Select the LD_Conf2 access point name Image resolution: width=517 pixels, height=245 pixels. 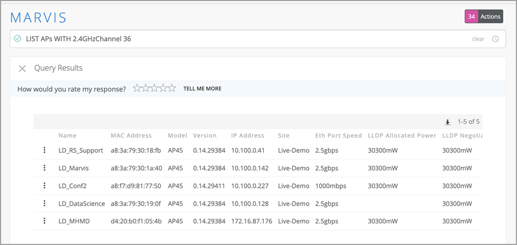[74, 186]
